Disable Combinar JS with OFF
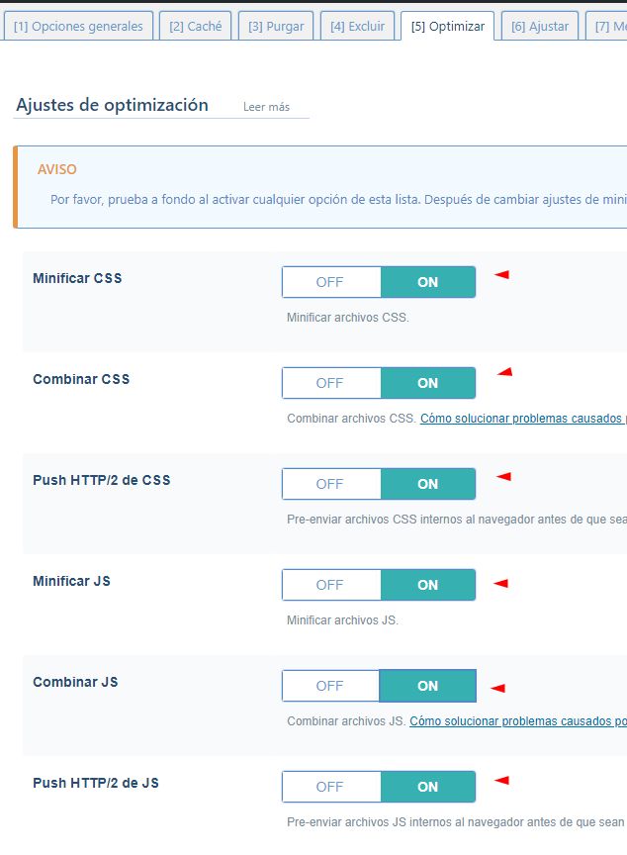 pos(330,686)
